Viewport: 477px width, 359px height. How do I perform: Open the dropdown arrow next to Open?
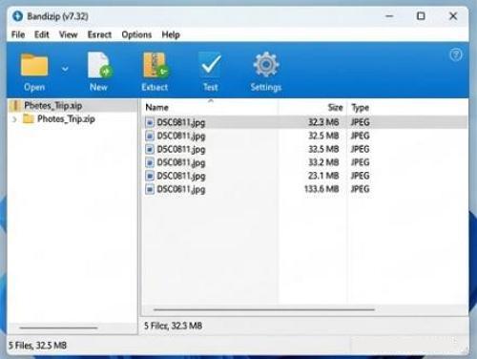tap(65, 69)
